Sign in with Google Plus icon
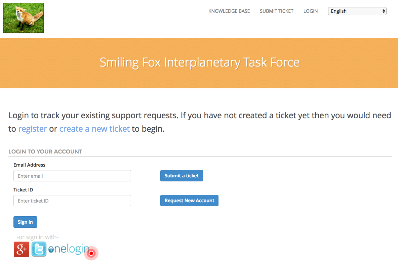 tap(22, 249)
